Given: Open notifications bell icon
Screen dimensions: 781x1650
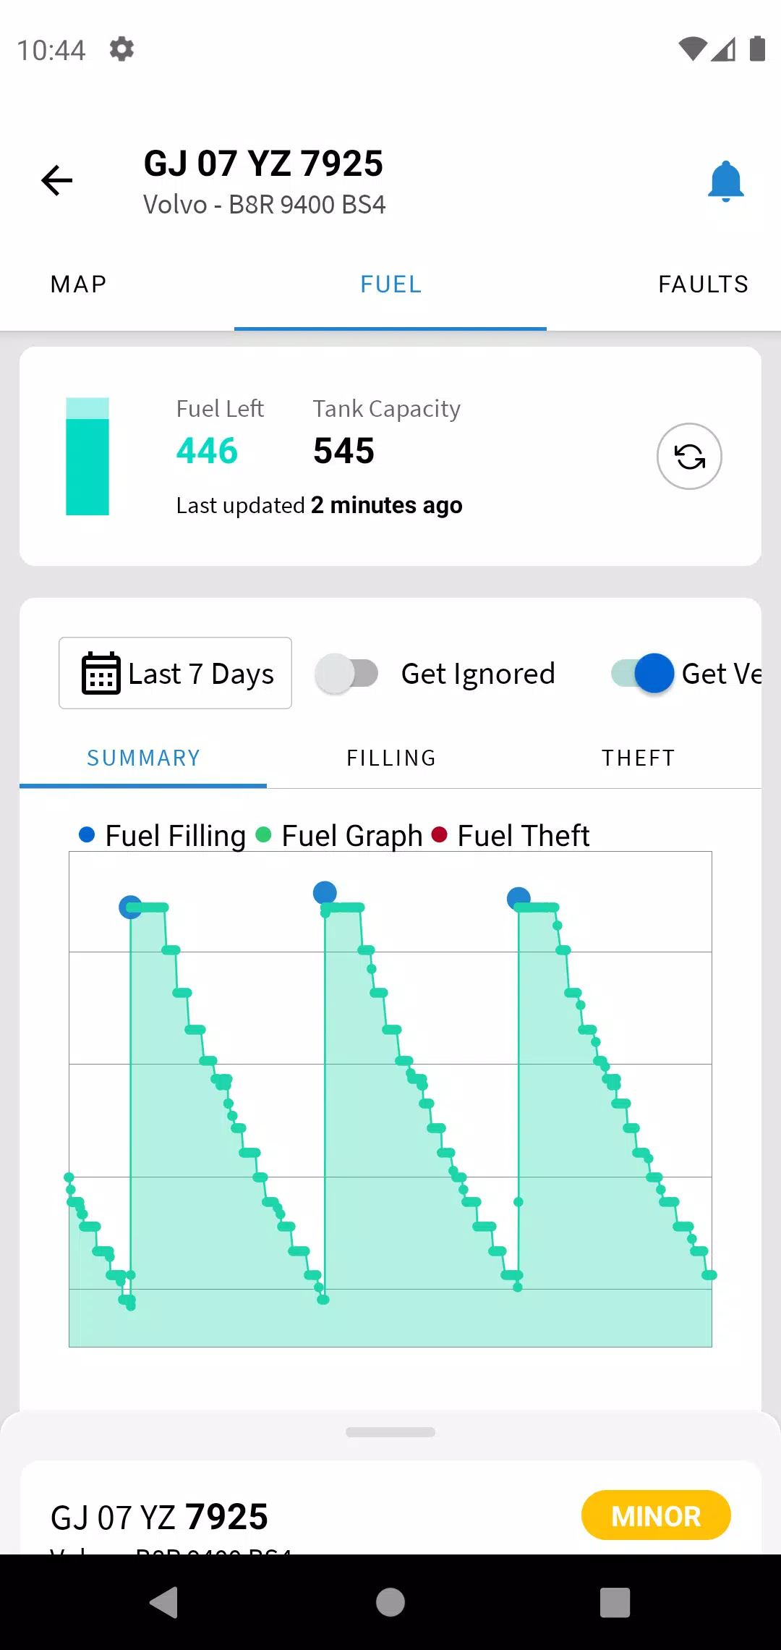Looking at the screenshot, I should [x=725, y=181].
